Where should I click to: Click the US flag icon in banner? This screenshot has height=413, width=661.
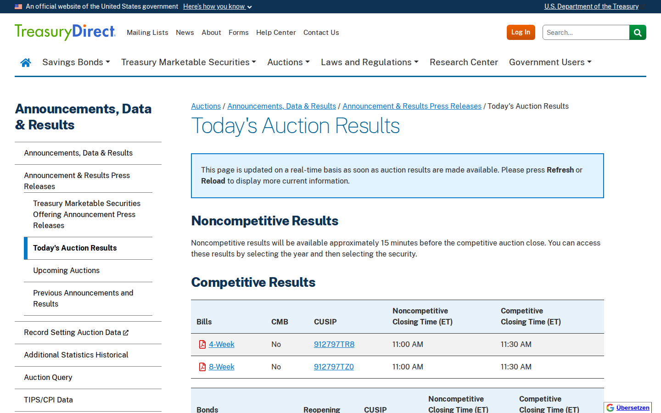[x=18, y=6]
